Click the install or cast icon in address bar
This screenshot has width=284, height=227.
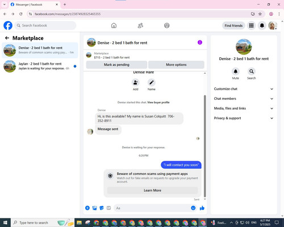click(x=253, y=14)
